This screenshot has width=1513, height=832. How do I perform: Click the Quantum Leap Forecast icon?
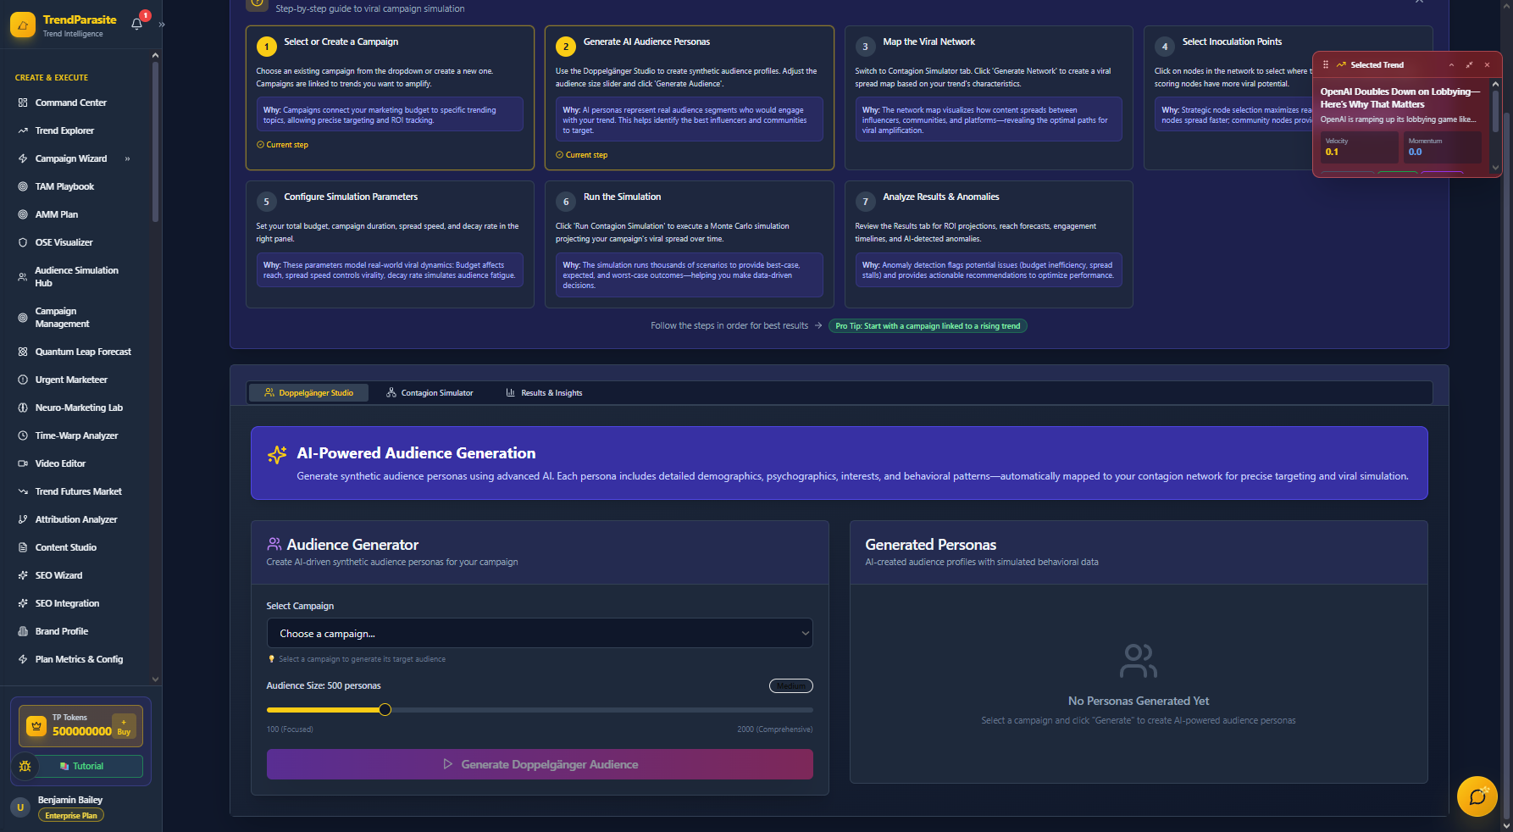click(x=23, y=352)
